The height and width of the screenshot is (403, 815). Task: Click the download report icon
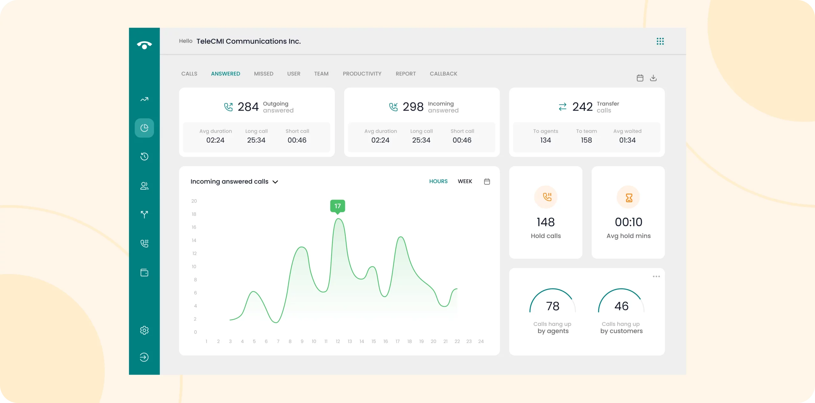(653, 78)
